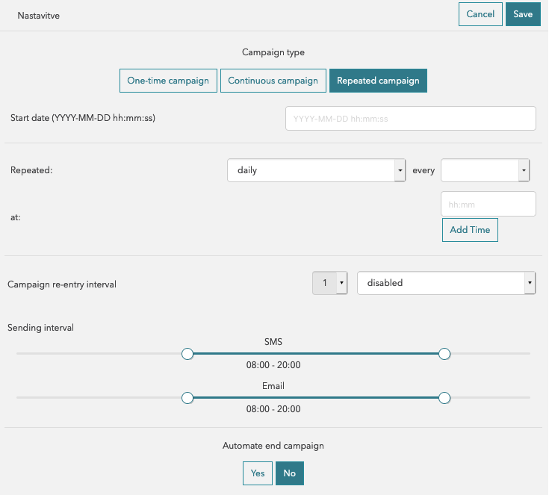The image size is (549, 495).
Task: Select Repeated campaign type
Action: coord(378,81)
